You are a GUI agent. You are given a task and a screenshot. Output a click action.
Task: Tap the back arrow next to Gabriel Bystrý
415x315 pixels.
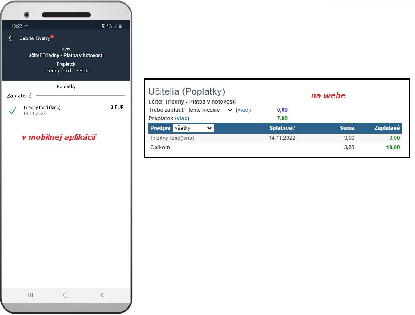click(x=11, y=38)
